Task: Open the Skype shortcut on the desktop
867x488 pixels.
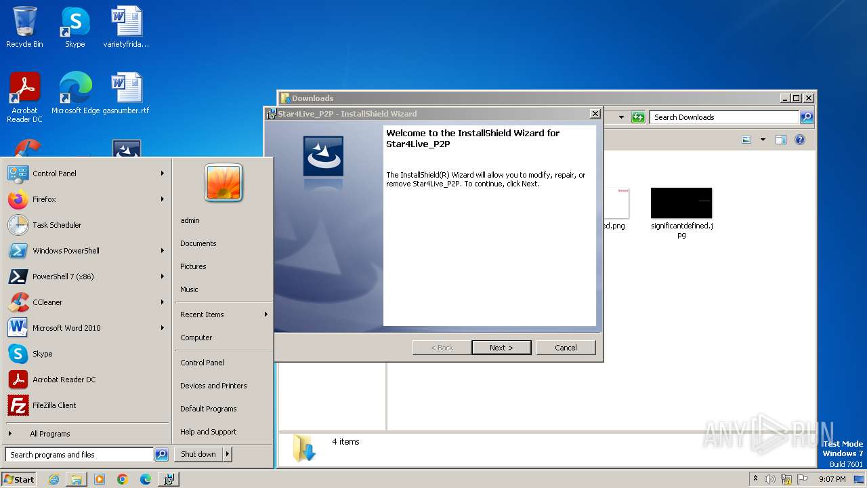Action: (x=75, y=27)
